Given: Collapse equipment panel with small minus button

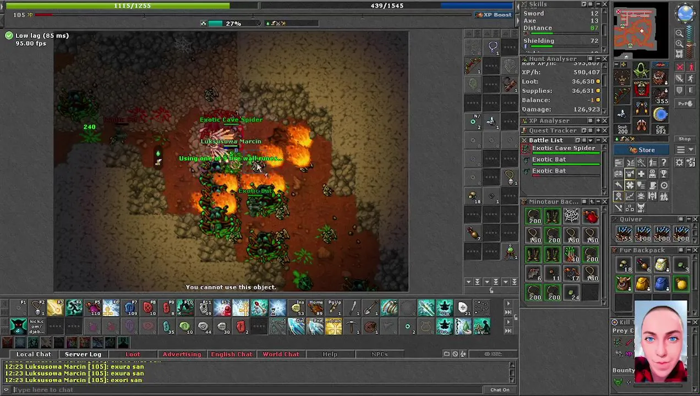Looking at the screenshot, I should [x=616, y=64].
